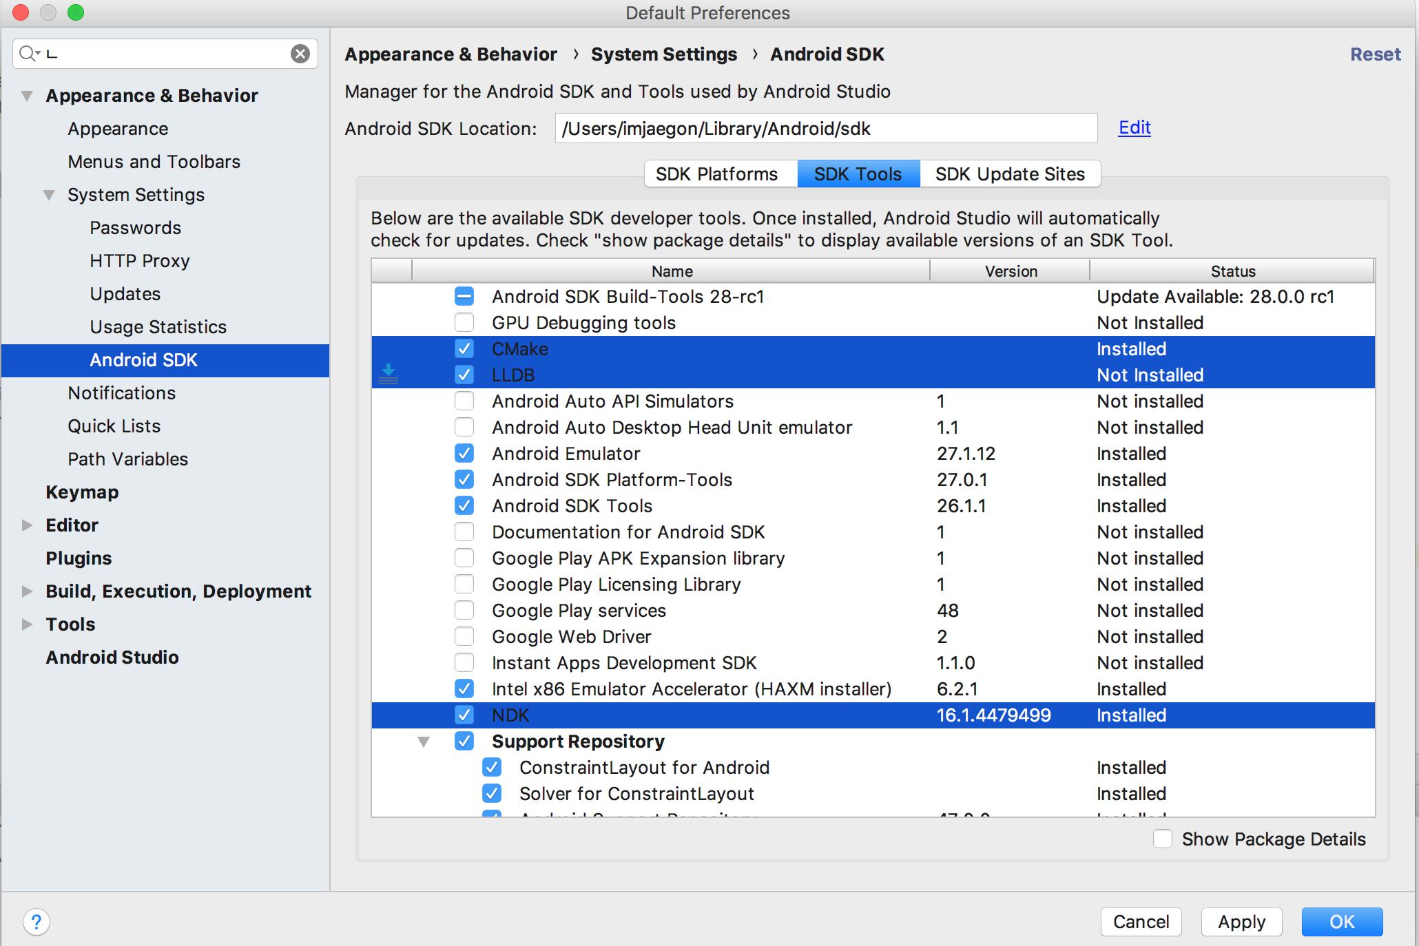Uncheck ConstraintLayout for Android checkbox

tap(492, 767)
